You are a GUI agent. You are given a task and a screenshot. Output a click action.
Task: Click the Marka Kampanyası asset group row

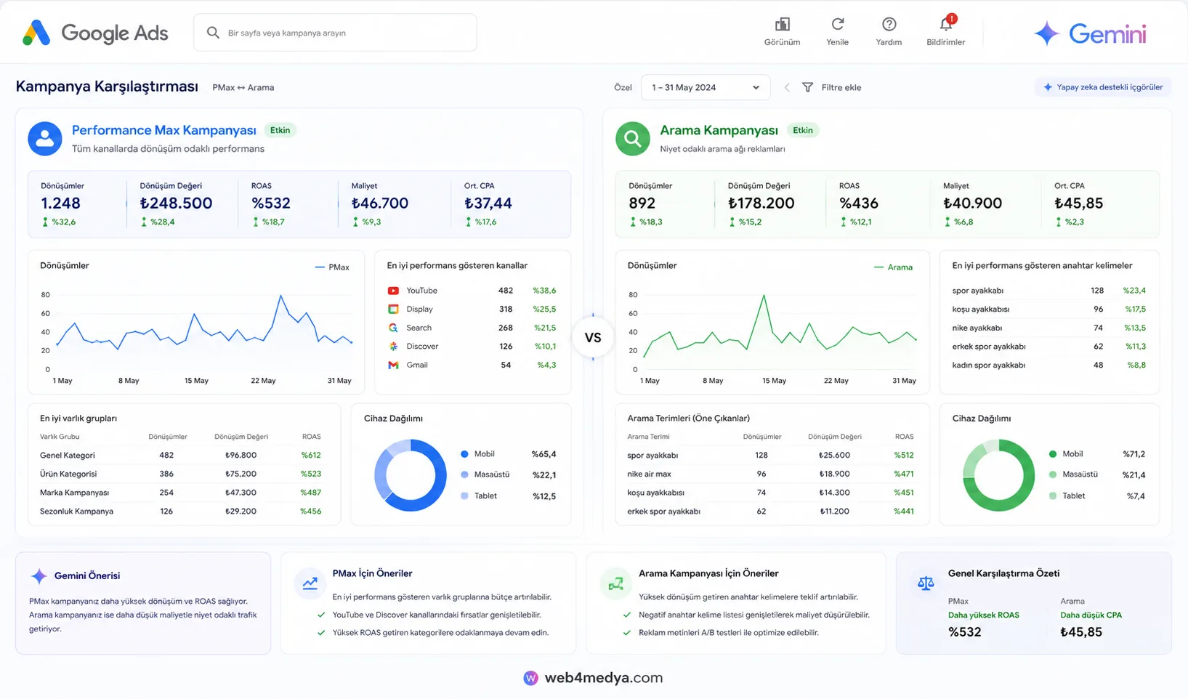click(x=180, y=493)
